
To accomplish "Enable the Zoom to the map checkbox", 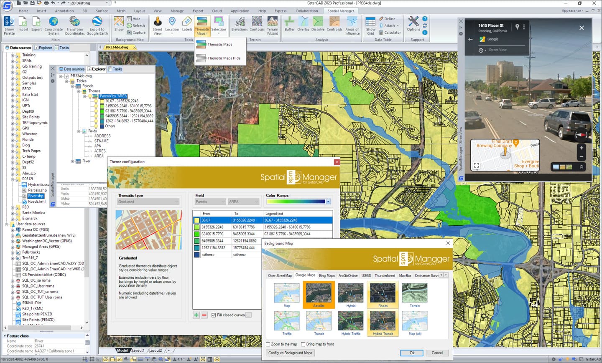I will point(268,344).
